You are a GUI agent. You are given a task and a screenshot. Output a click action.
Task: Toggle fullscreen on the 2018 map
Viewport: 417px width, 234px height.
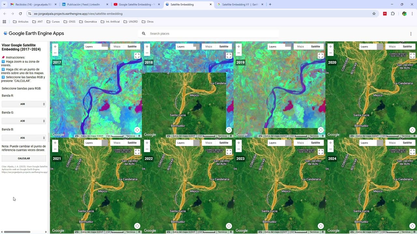click(229, 56)
